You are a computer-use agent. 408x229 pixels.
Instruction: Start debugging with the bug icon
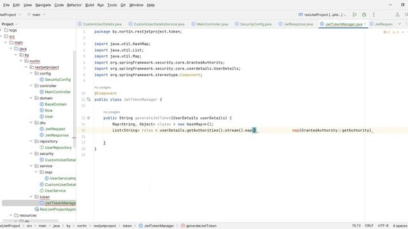(x=364, y=15)
